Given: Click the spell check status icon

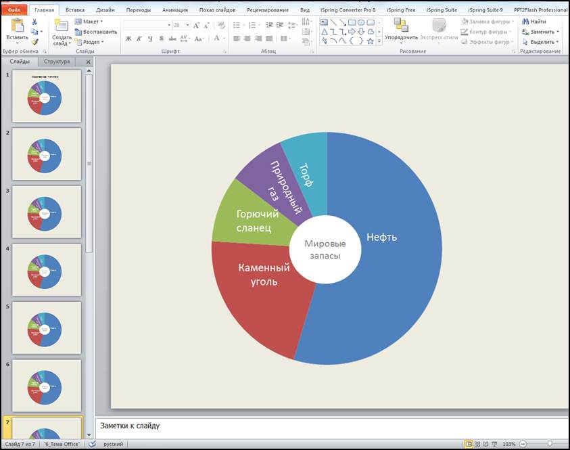Looking at the screenshot, I should (x=93, y=444).
